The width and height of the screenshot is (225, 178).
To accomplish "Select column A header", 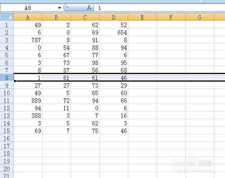I will coord(28,17).
